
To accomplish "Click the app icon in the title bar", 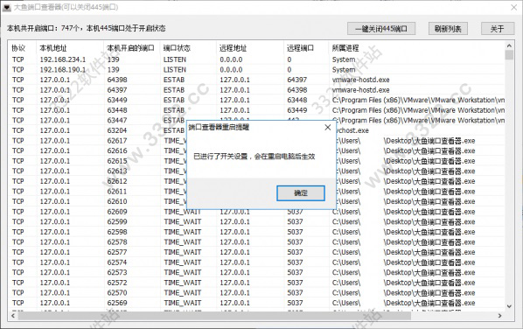I will (7, 7).
